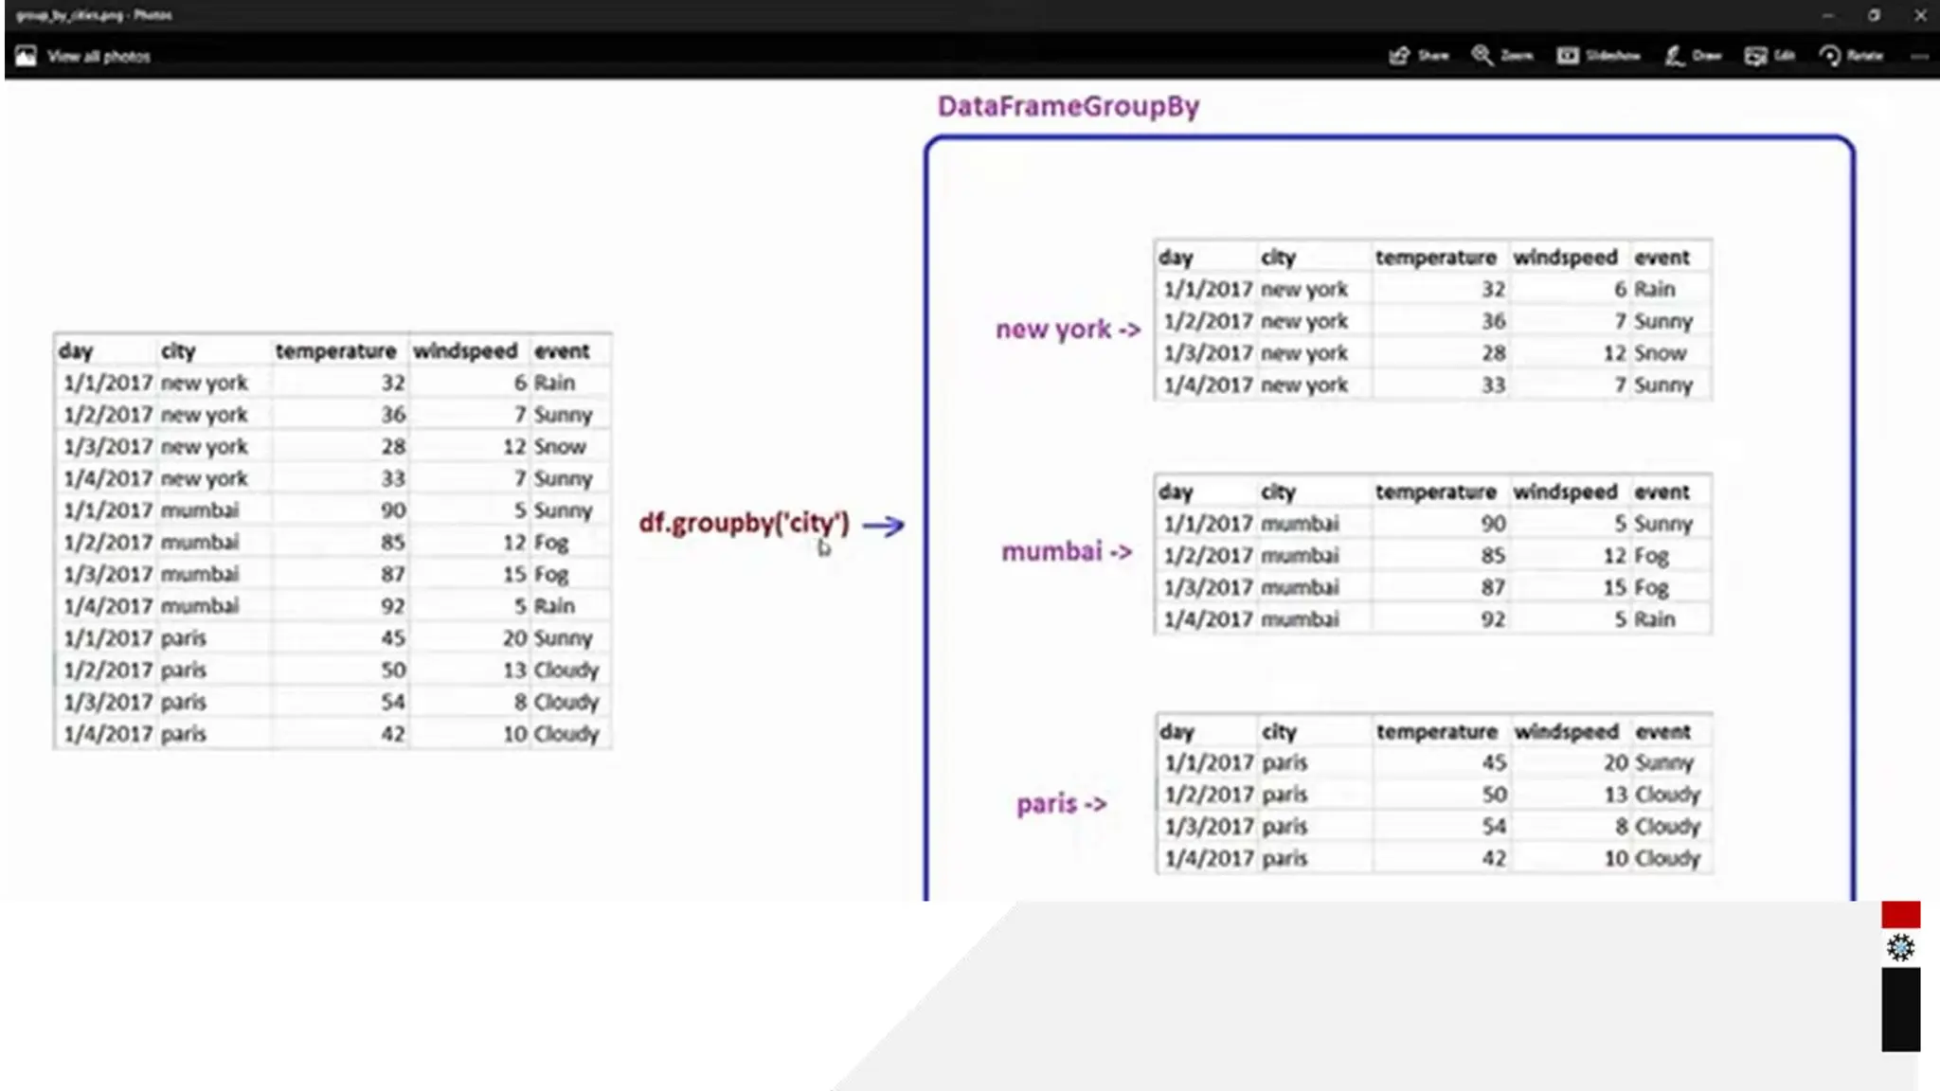The width and height of the screenshot is (1940, 1091).
Task: Click the df.groupby('city') text in image
Action: point(744,523)
